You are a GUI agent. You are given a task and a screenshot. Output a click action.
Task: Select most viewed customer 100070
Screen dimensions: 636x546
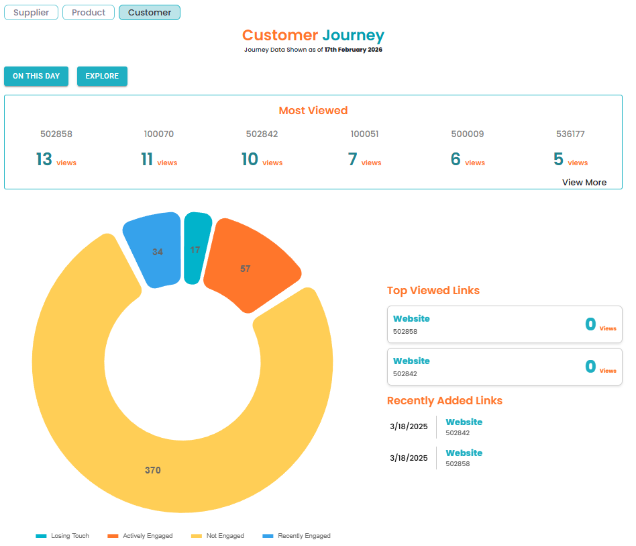(x=159, y=134)
